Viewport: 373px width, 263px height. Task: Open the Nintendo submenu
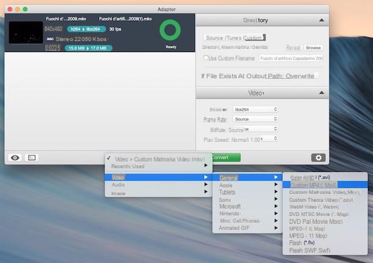(x=247, y=213)
